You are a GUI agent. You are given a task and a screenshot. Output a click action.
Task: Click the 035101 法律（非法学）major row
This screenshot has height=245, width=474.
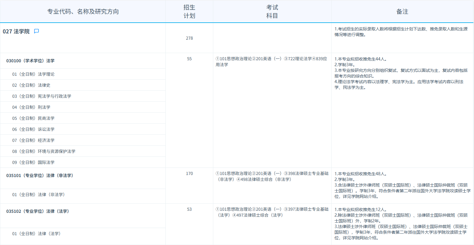click(40, 176)
